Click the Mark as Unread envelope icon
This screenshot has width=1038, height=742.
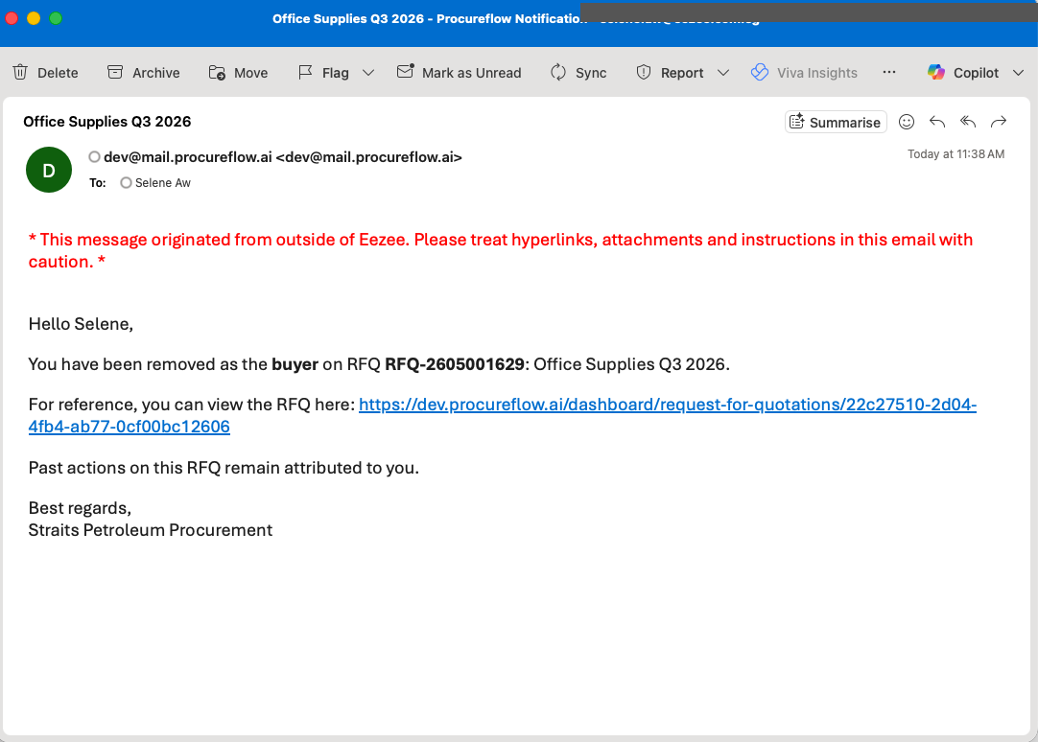pyautogui.click(x=405, y=72)
